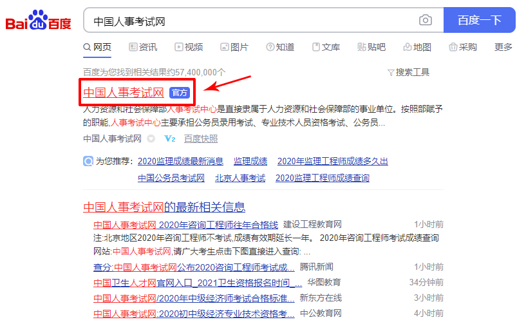The width and height of the screenshot is (526, 333).
Task: Open 2020年监理工程师成绩多久出 link
Action: 332,161
